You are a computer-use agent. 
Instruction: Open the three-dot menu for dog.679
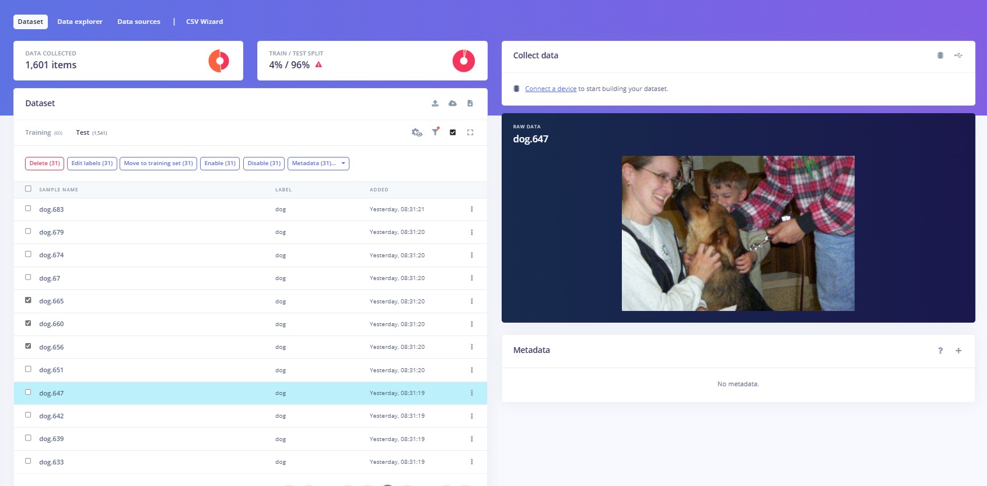coord(471,232)
